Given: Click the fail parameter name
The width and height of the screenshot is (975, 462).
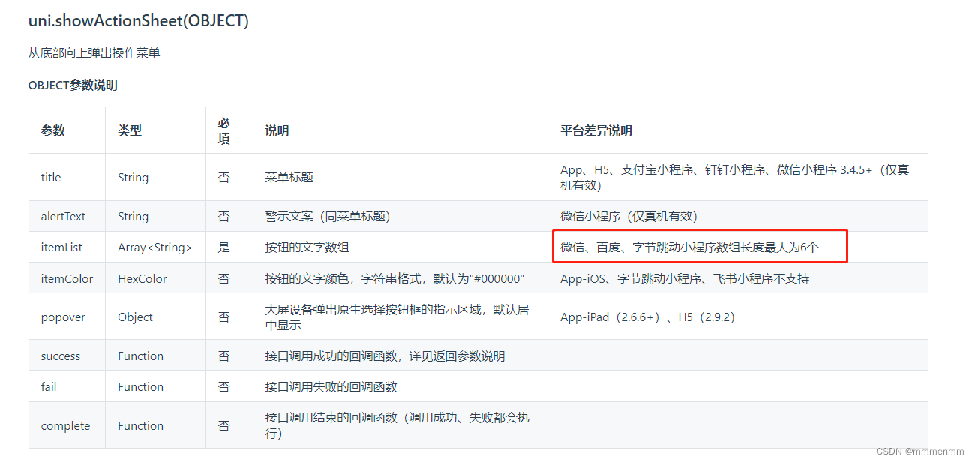Looking at the screenshot, I should pos(49,385).
